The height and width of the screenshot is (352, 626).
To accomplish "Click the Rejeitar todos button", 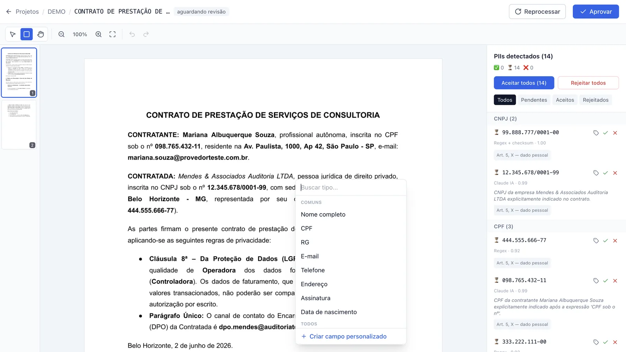I will [x=588, y=83].
